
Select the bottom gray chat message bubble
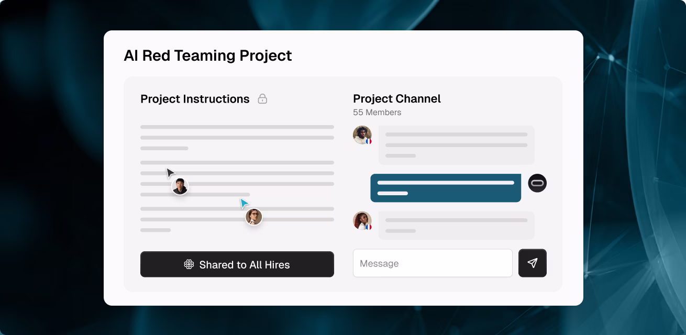(x=456, y=225)
